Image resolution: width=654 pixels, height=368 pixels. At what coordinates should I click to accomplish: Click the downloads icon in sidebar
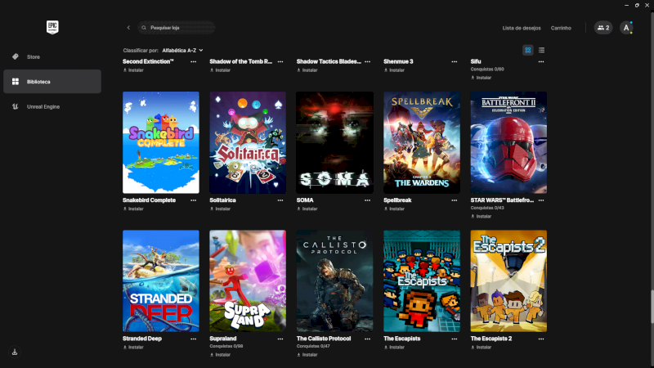coord(15,352)
